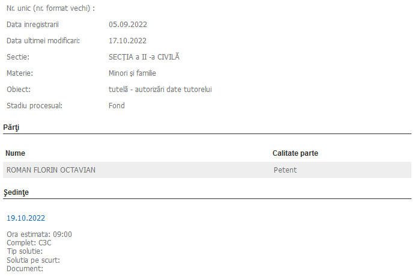
Task: Click the Solutia pe scurt label
Action: coord(33,260)
